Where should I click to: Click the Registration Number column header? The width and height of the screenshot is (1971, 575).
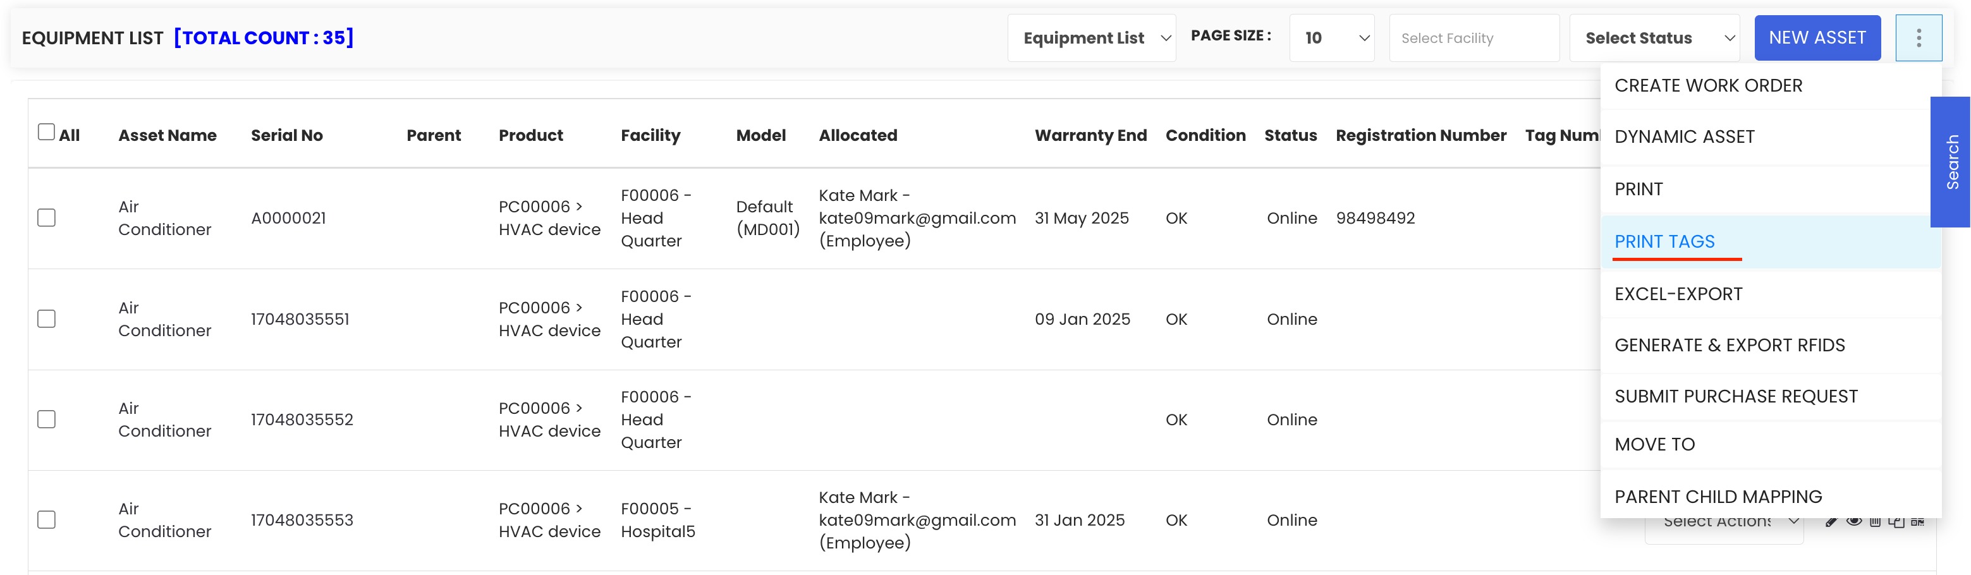pos(1421,135)
